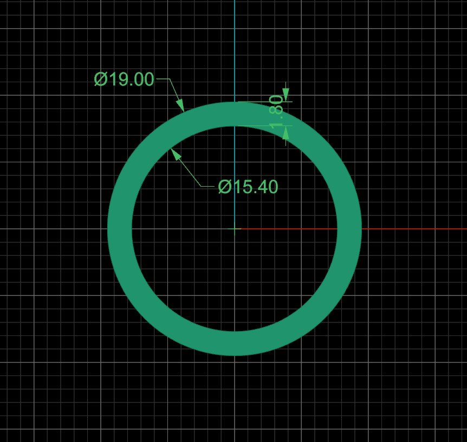Click the sketch origin point at the center

click(x=235, y=228)
